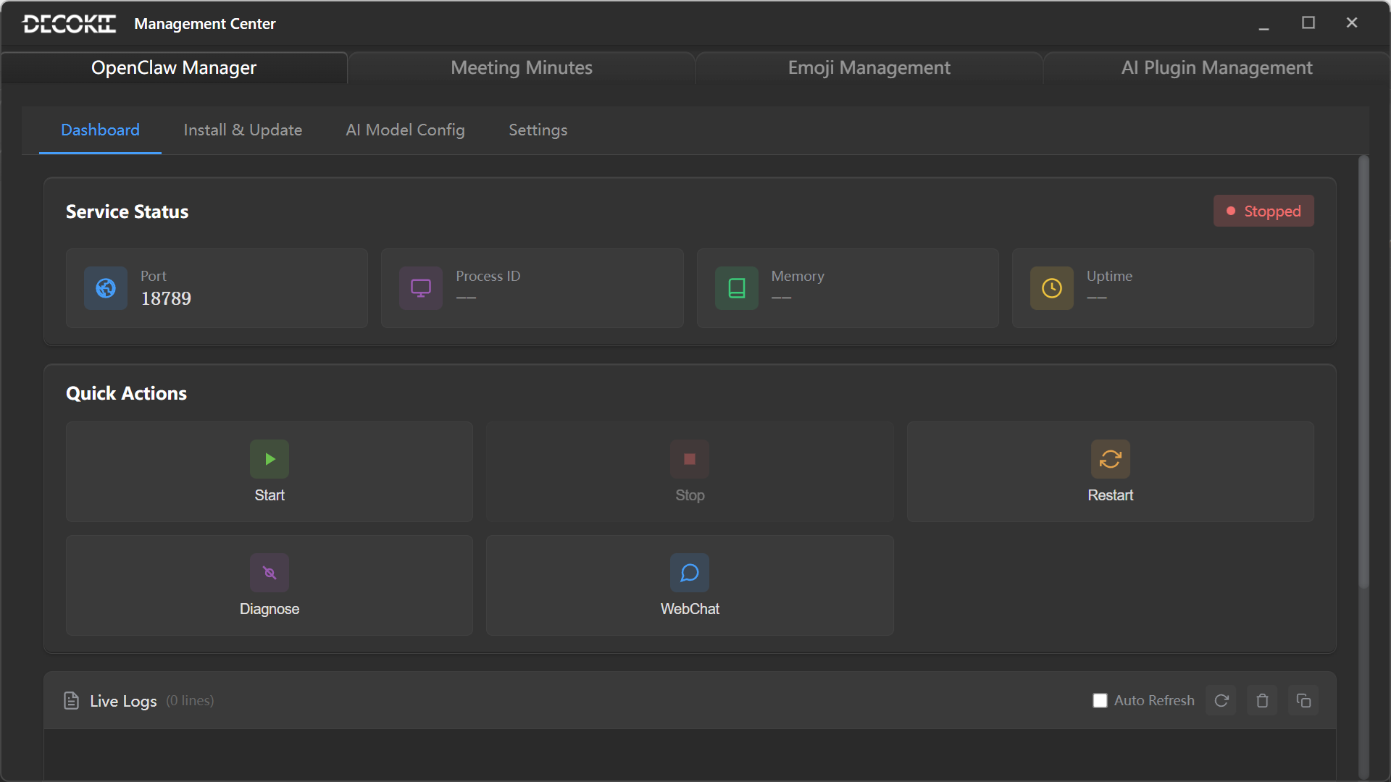Image resolution: width=1391 pixels, height=782 pixels.
Task: Click the Service Status heading
Action: tap(127, 211)
